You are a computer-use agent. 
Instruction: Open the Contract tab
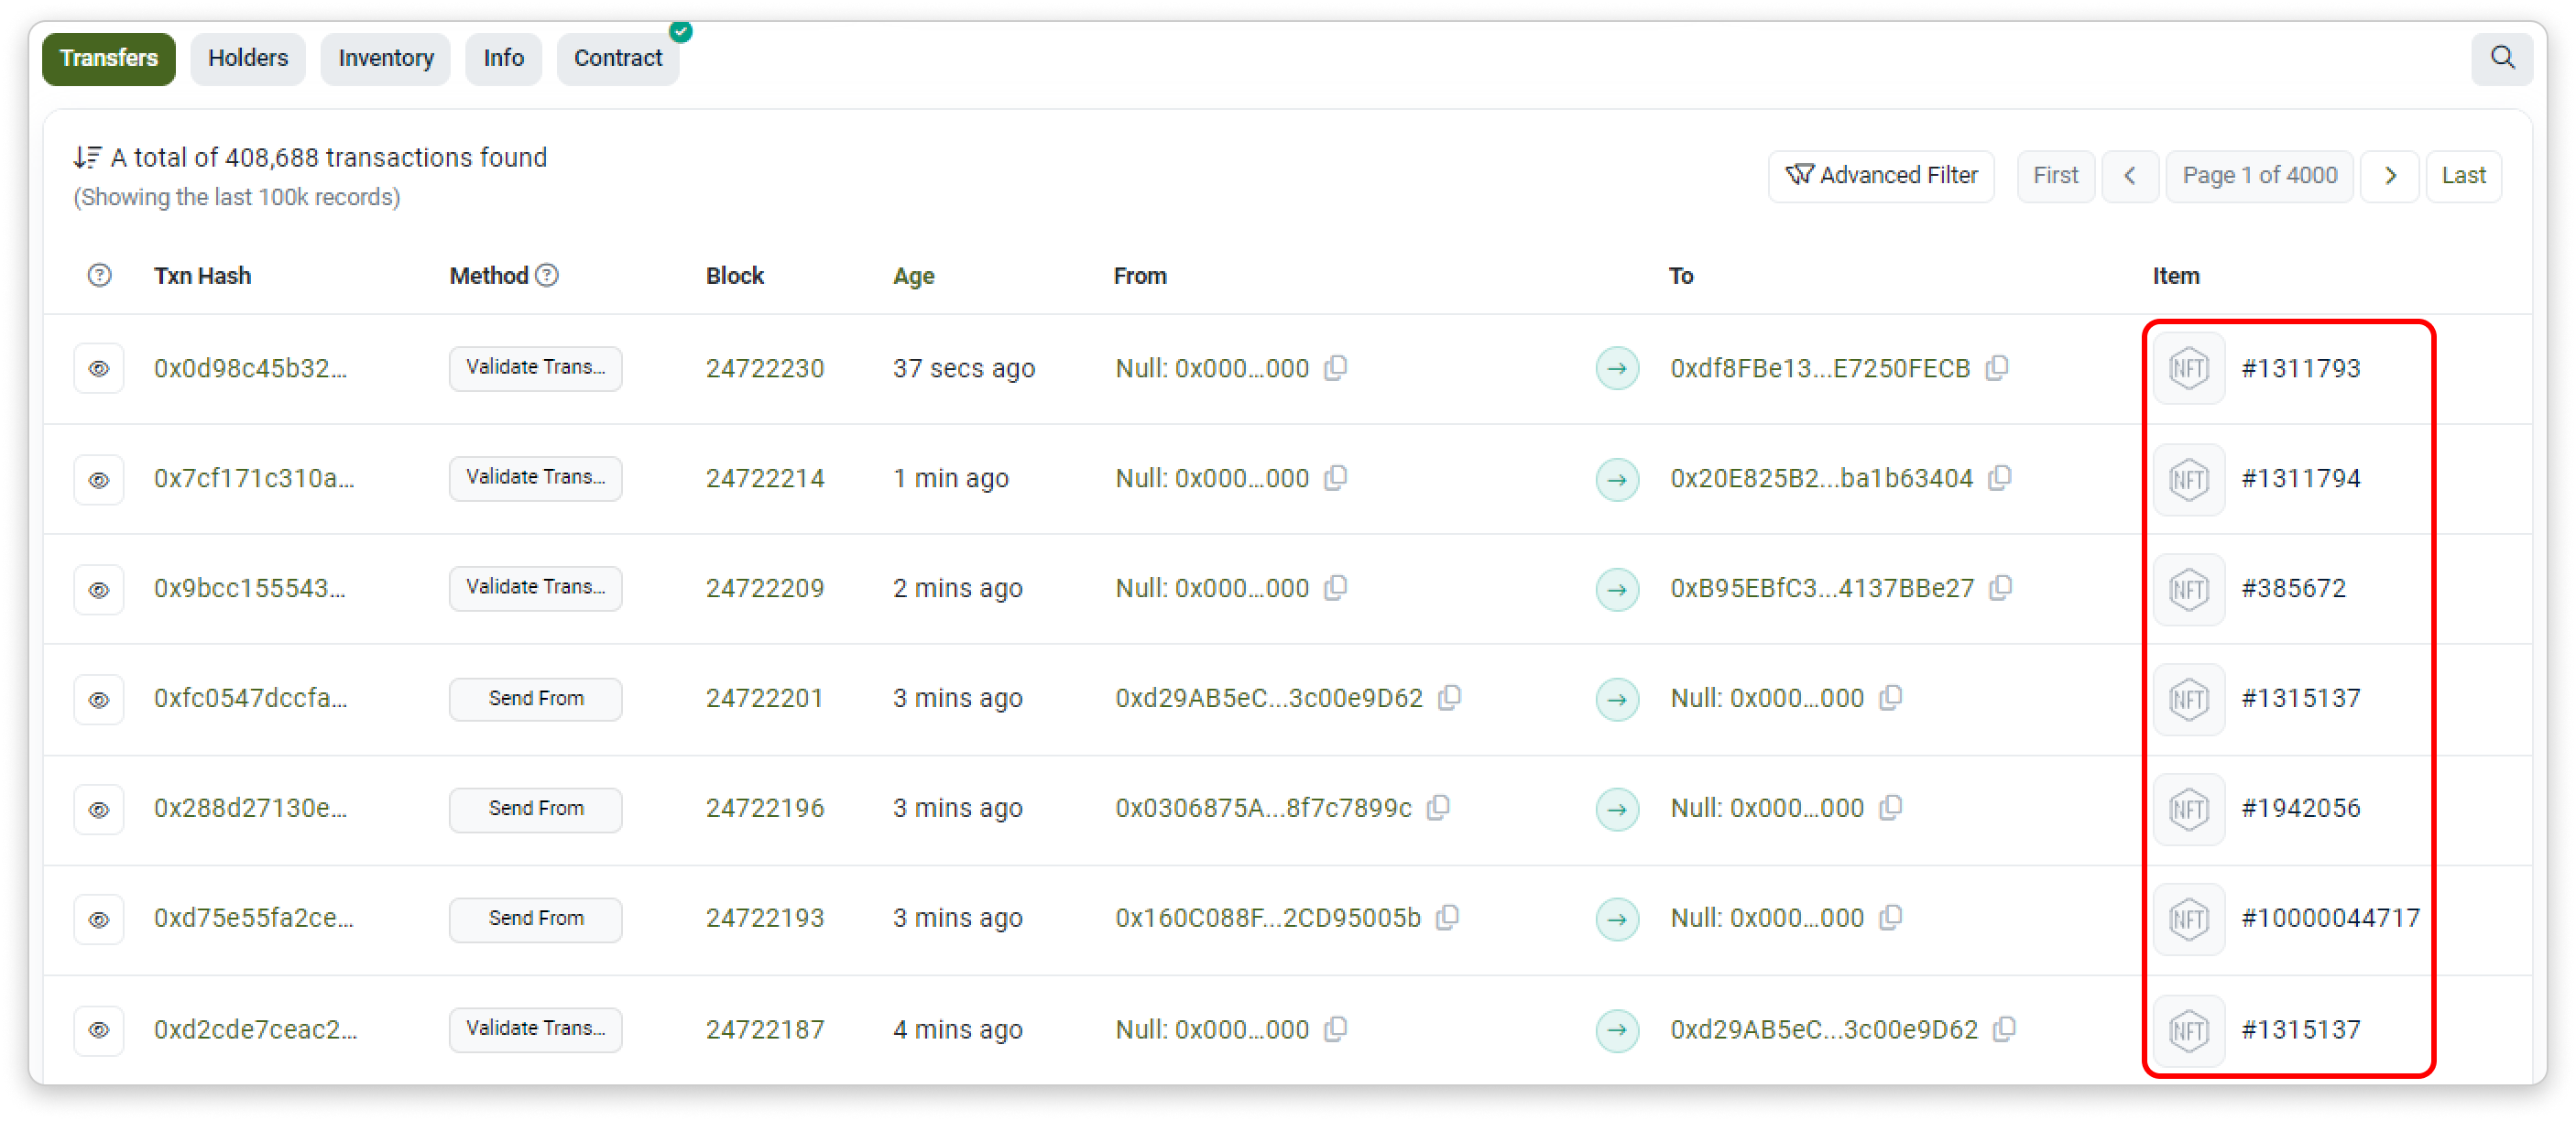coord(617,58)
